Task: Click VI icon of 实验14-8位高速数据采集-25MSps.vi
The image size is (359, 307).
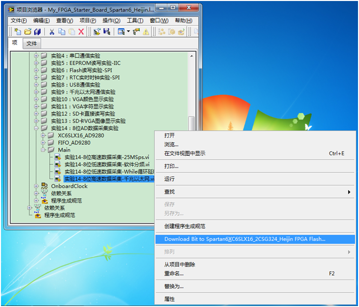Action: (58, 157)
